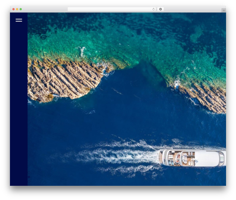Minimize the window with the yellow button

[x=17, y=9]
